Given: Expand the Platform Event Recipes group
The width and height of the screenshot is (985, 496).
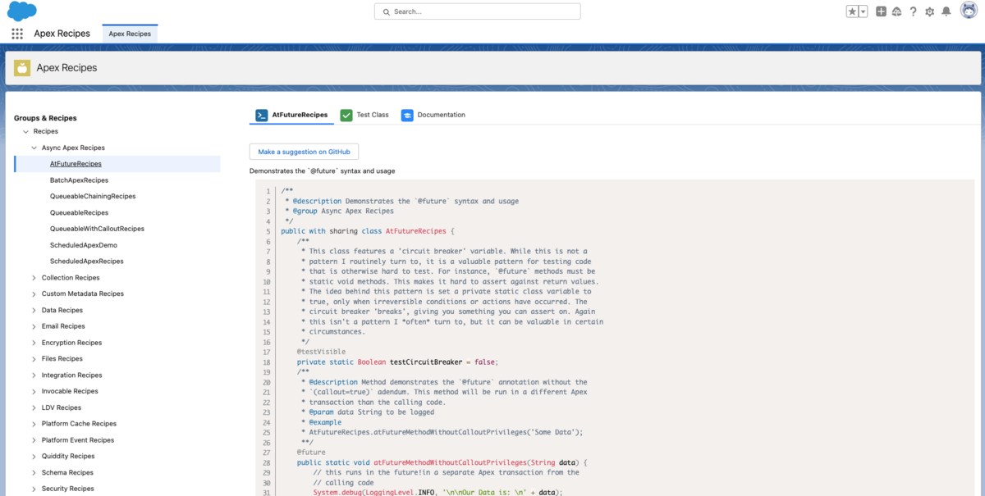Looking at the screenshot, I should (x=34, y=440).
